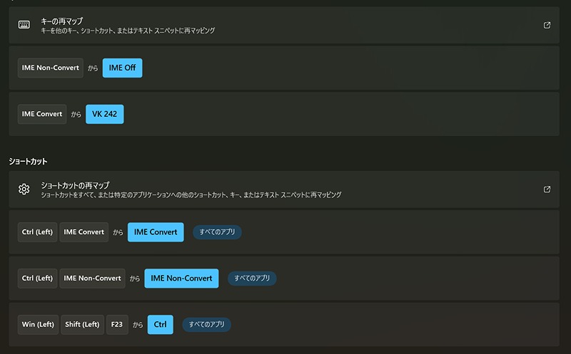Viewport: 571px width, 354px height.
Task: Click the IME Non-Convert source key chip
Action: (x=50, y=68)
